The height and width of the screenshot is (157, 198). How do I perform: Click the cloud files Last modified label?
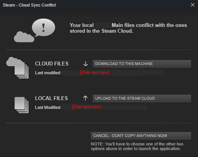click(x=48, y=73)
